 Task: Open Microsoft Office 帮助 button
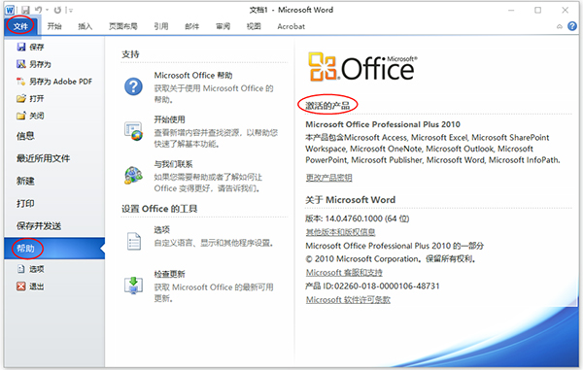click(193, 76)
